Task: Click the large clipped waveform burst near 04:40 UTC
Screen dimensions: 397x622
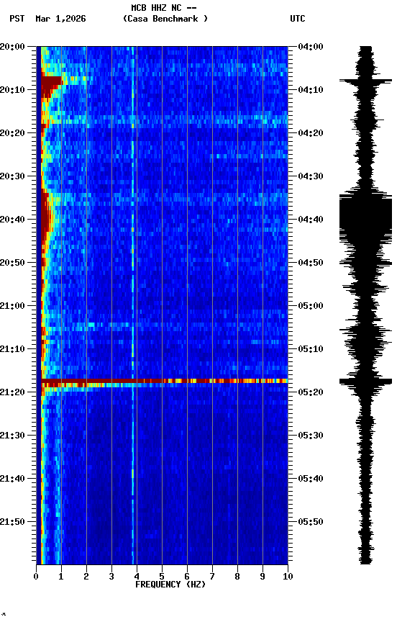Action: tap(365, 216)
